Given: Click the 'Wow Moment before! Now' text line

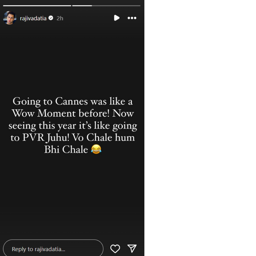Looking at the screenshot, I should (73, 113).
